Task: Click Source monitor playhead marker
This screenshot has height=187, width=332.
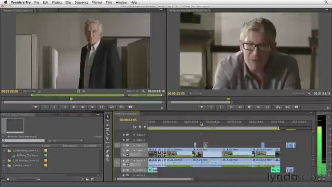Action: tap(72, 99)
